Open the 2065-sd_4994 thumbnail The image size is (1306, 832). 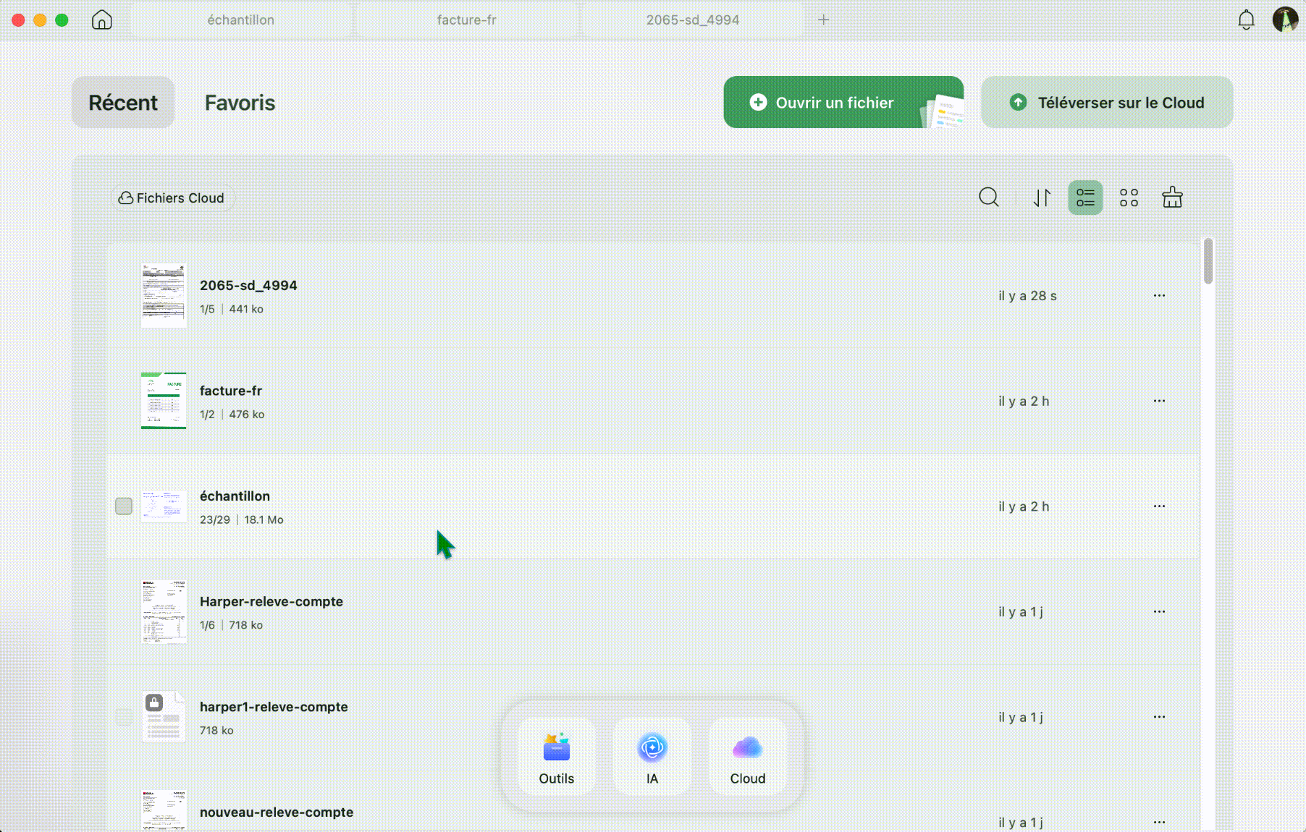[x=164, y=295]
